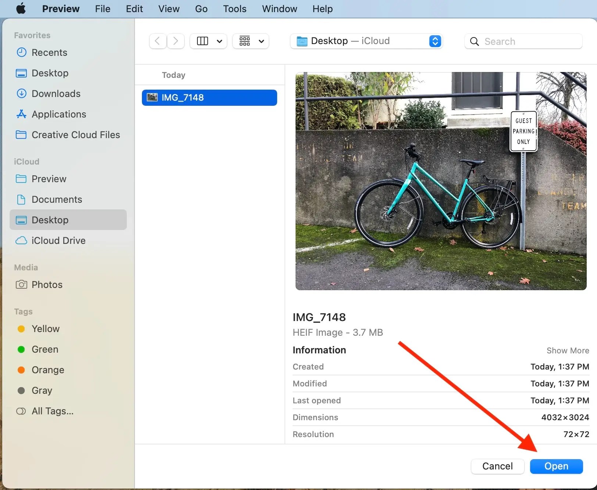
Task: Click the Modified value Today, 1:37 PM
Action: (560, 383)
